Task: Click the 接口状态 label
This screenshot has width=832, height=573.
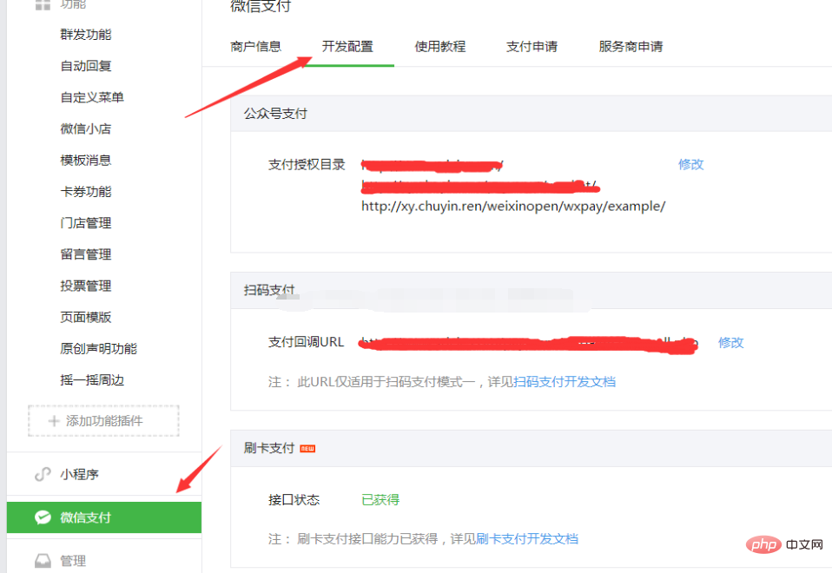Action: pos(294,500)
